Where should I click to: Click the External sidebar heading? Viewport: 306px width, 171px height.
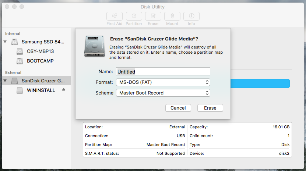point(13,72)
